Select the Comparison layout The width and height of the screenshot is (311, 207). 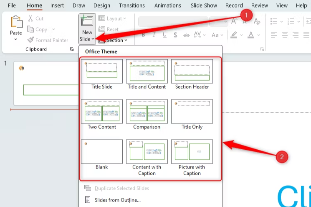pyautogui.click(x=147, y=115)
